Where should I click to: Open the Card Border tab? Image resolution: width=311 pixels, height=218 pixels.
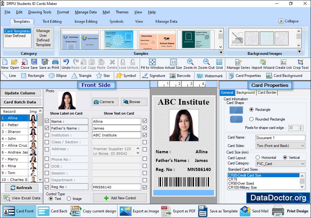tap(267, 92)
